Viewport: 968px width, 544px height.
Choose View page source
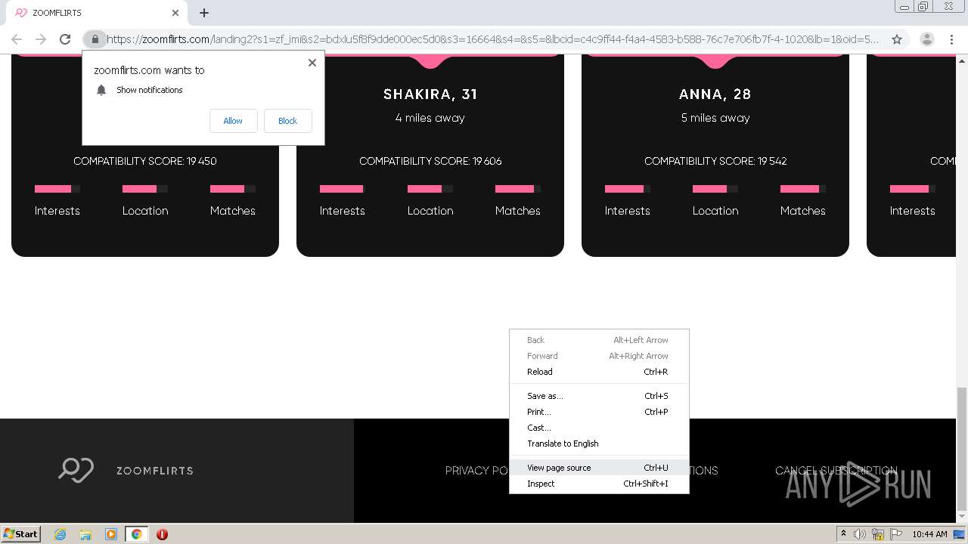tap(599, 468)
